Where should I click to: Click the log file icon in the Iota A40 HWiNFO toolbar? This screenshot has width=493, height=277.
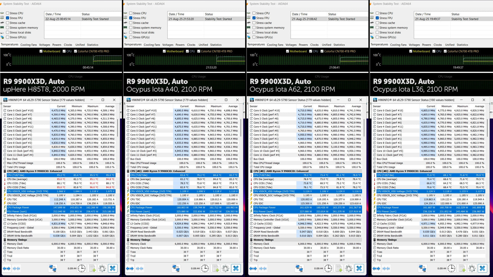click(215, 268)
